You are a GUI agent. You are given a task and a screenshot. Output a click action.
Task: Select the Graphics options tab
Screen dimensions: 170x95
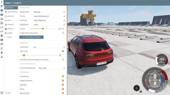click(11, 8)
